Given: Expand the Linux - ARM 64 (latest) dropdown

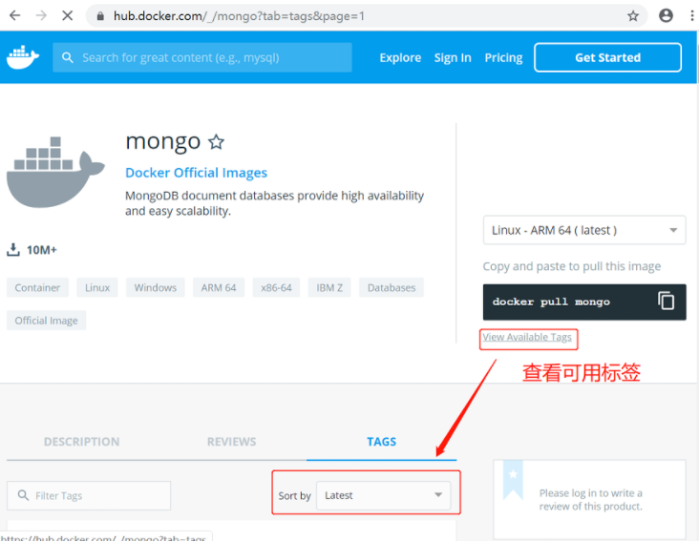Looking at the screenshot, I should click(584, 230).
